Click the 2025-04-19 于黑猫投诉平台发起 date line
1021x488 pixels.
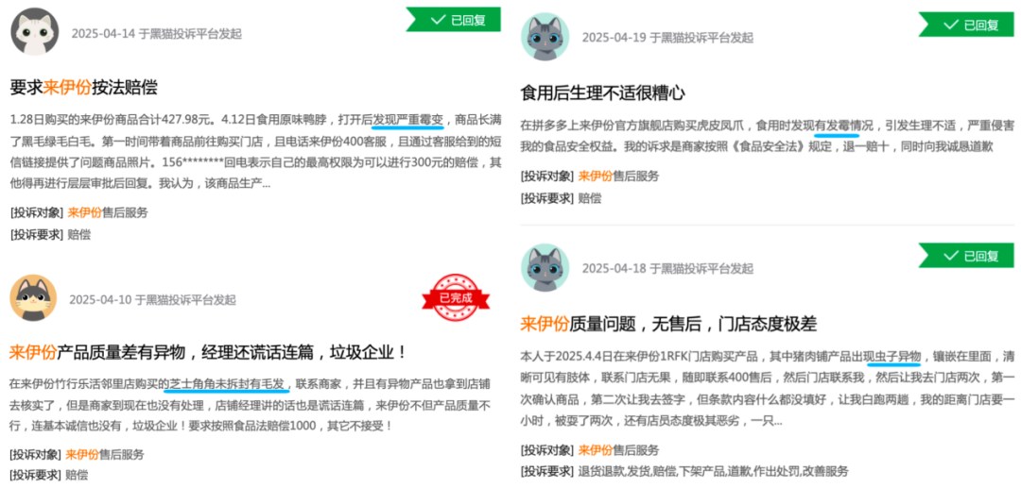[x=667, y=38]
